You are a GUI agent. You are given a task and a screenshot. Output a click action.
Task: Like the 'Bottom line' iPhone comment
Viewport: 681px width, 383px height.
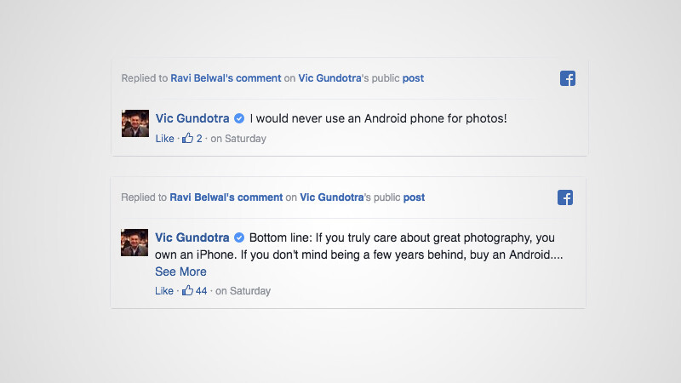pos(164,291)
